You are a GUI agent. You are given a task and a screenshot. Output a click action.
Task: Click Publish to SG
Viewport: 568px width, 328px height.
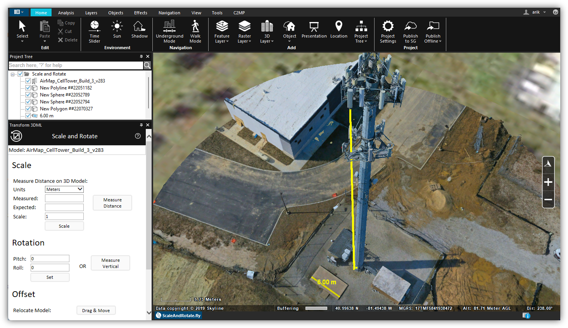410,32
